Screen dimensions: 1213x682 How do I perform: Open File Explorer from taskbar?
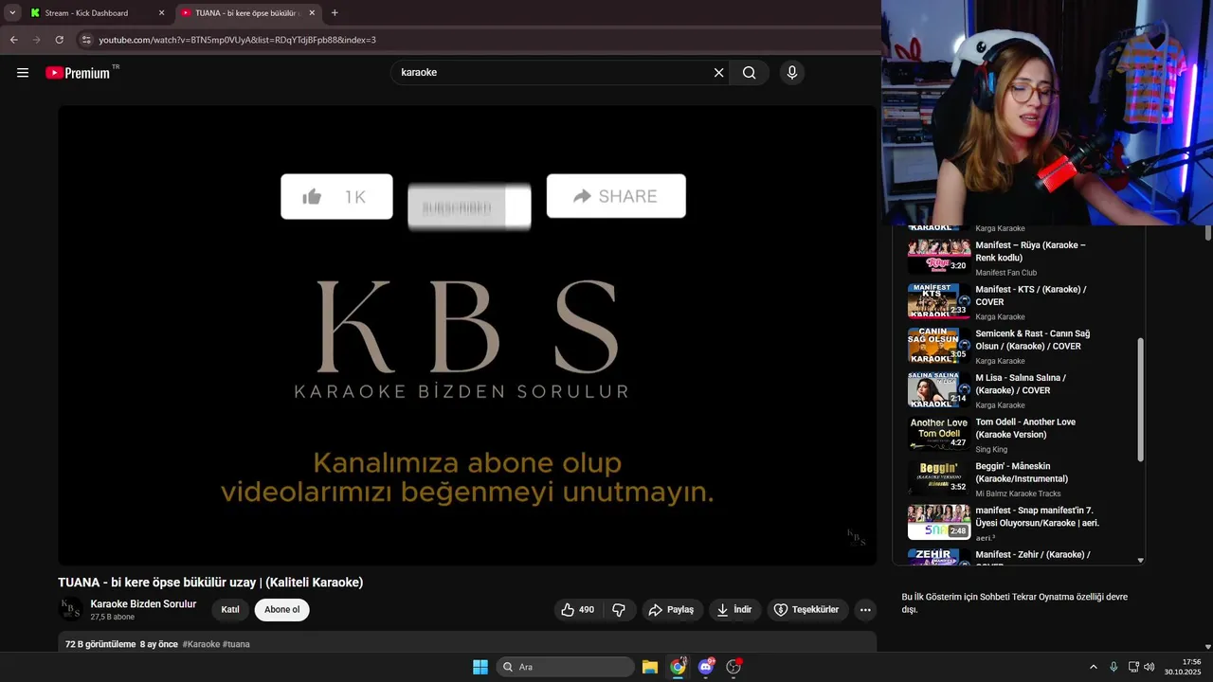(x=650, y=667)
